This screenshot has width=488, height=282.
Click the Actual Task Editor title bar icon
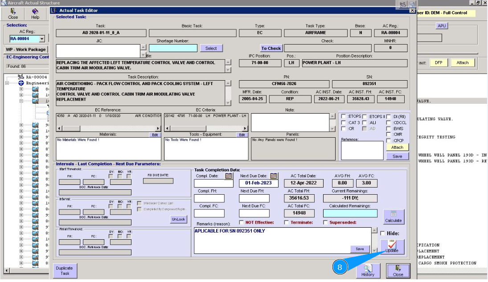54,10
